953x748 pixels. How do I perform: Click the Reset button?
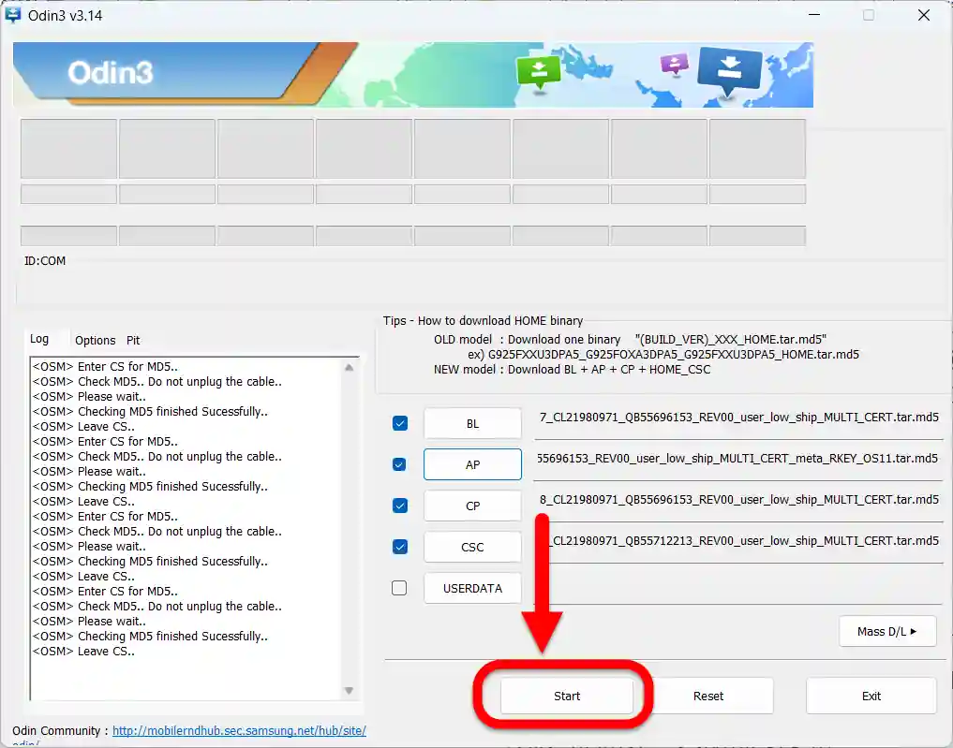[x=708, y=696]
